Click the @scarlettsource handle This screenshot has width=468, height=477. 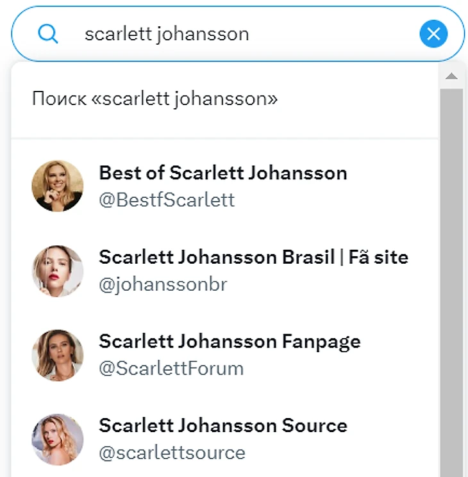coord(172,453)
